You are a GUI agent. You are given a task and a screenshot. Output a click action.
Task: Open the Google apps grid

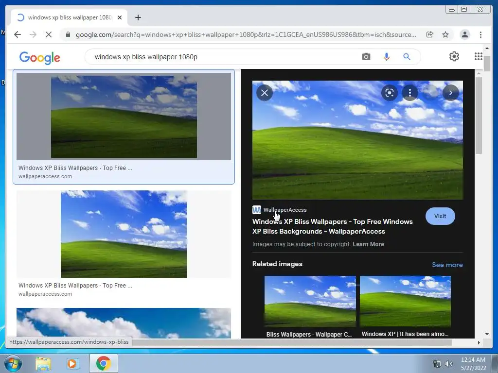coord(479,56)
